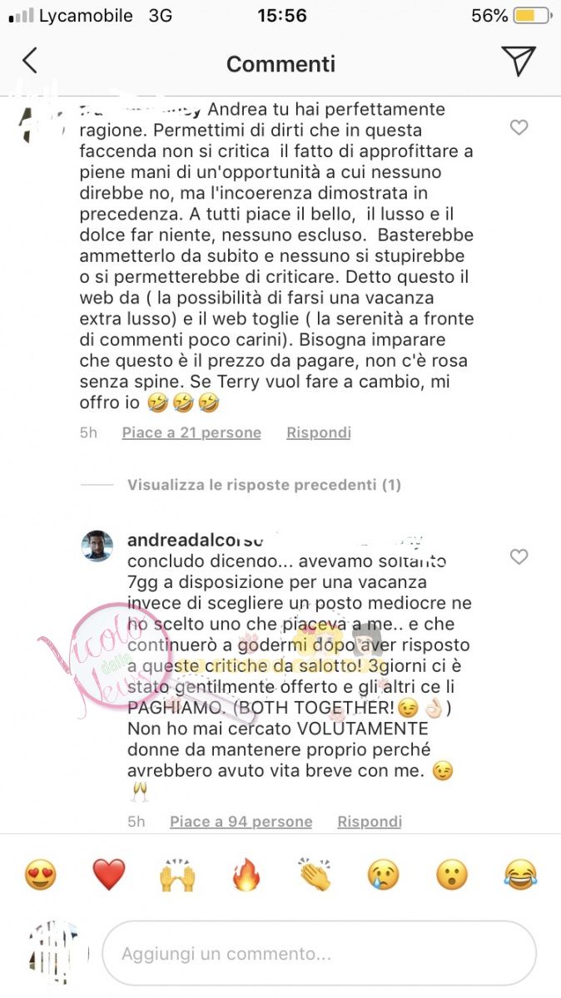Open direct share paper plane icon
Image resolution: width=561 pixels, height=998 pixels.
tap(517, 61)
